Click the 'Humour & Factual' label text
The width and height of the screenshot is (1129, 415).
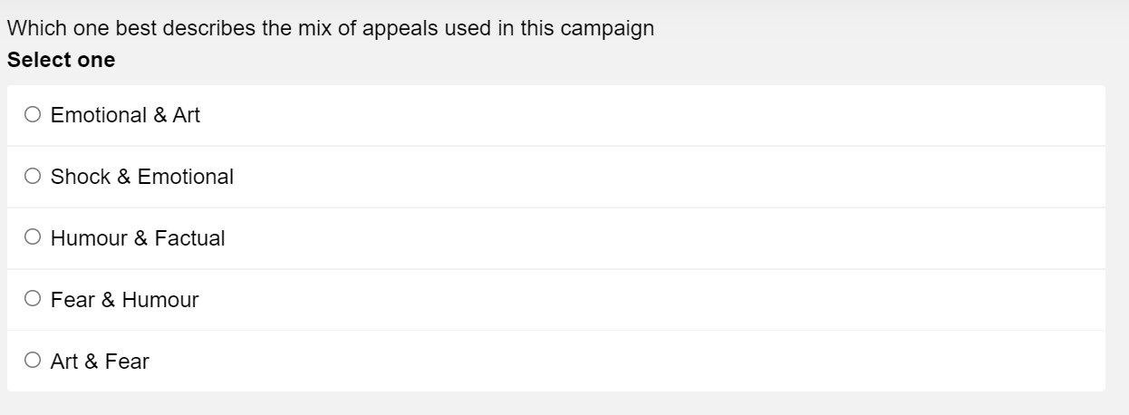(x=138, y=238)
